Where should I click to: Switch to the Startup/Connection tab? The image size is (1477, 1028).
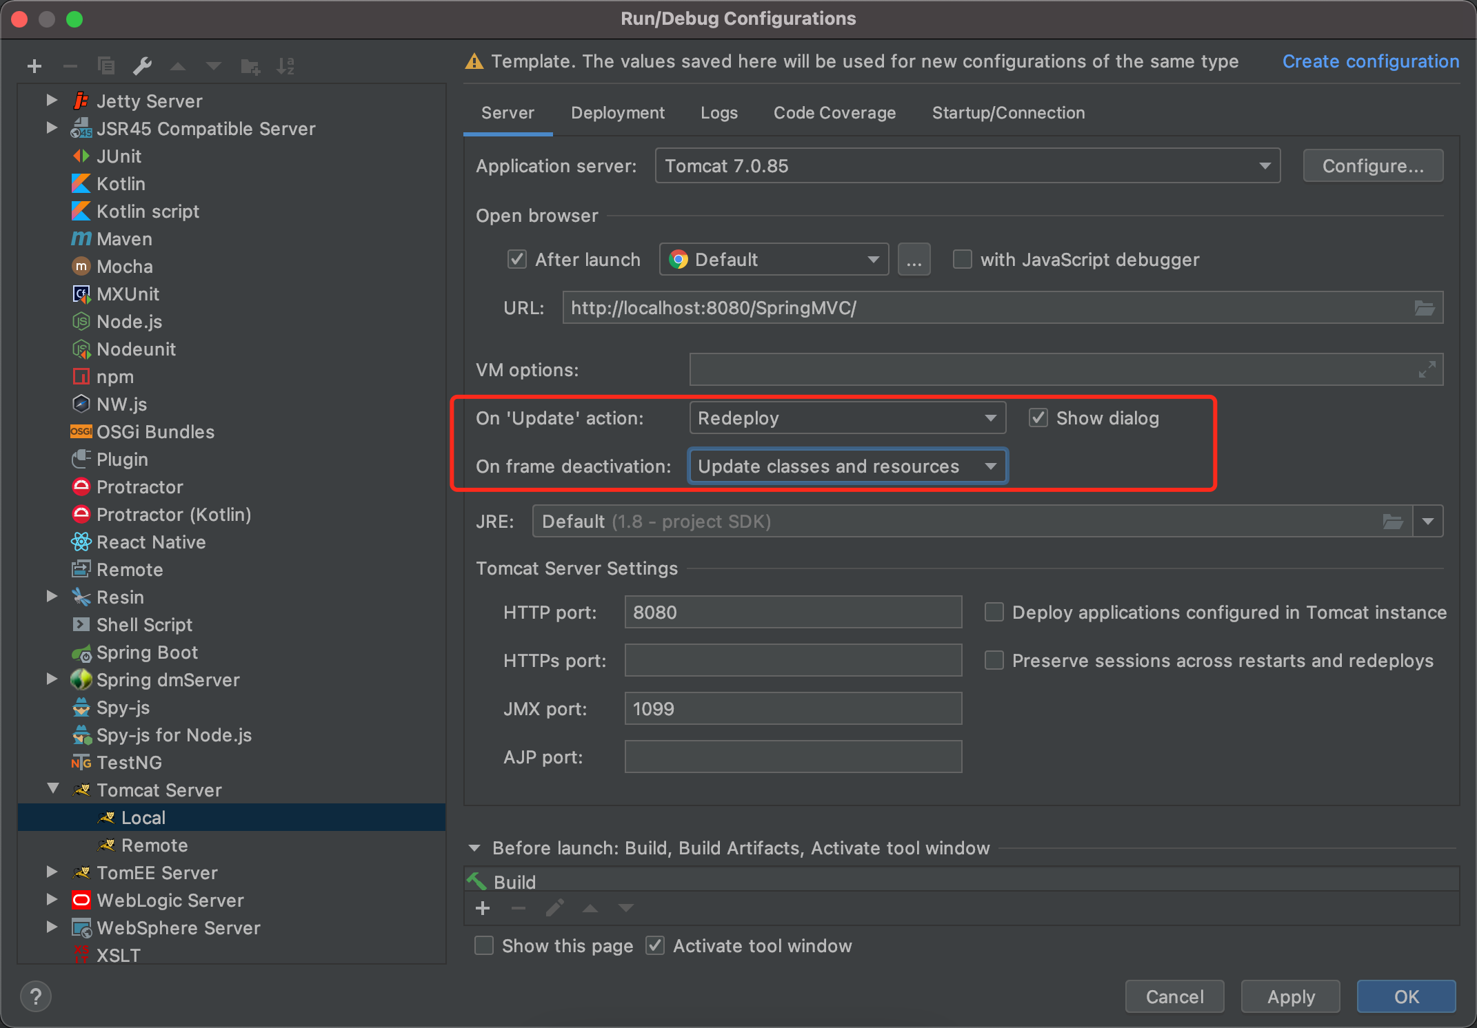(x=1008, y=113)
